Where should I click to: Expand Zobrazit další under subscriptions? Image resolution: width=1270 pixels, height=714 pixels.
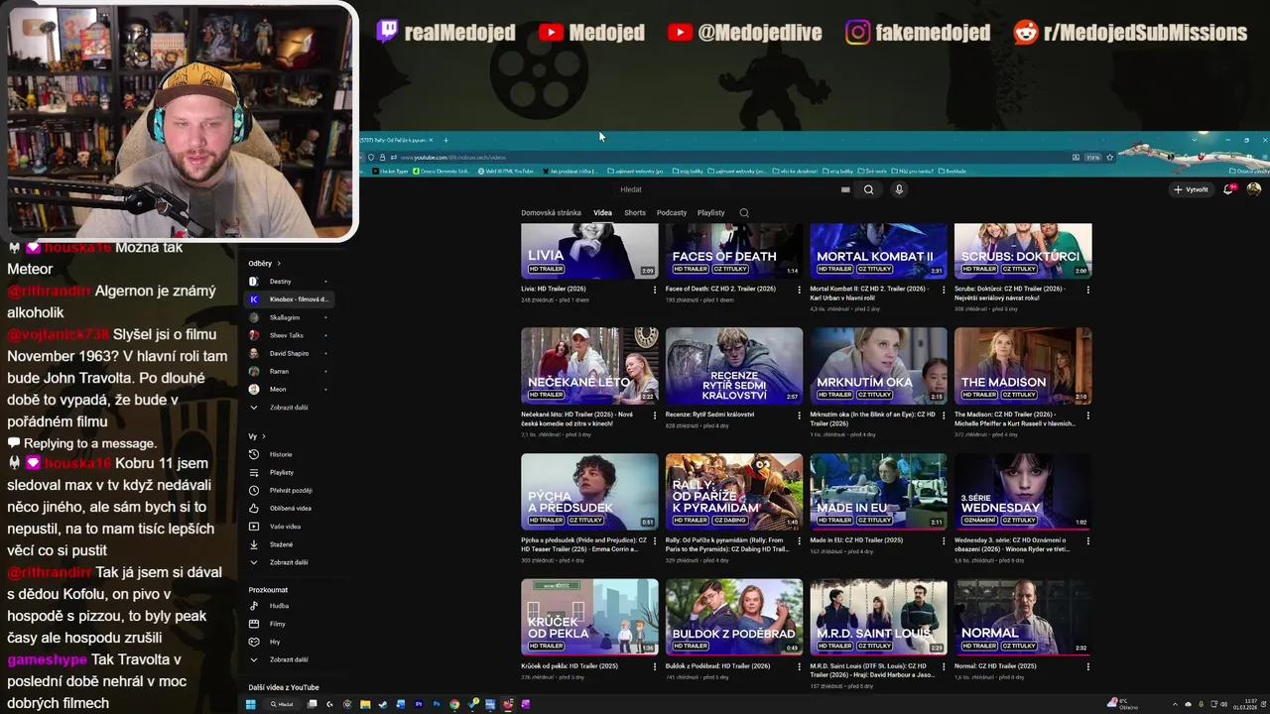coord(288,408)
